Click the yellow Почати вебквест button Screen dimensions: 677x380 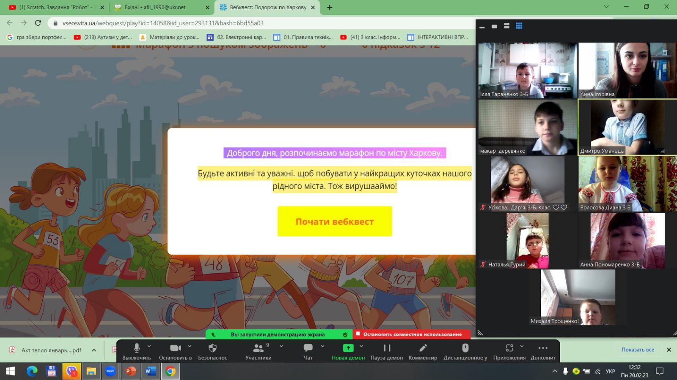pyautogui.click(x=335, y=222)
